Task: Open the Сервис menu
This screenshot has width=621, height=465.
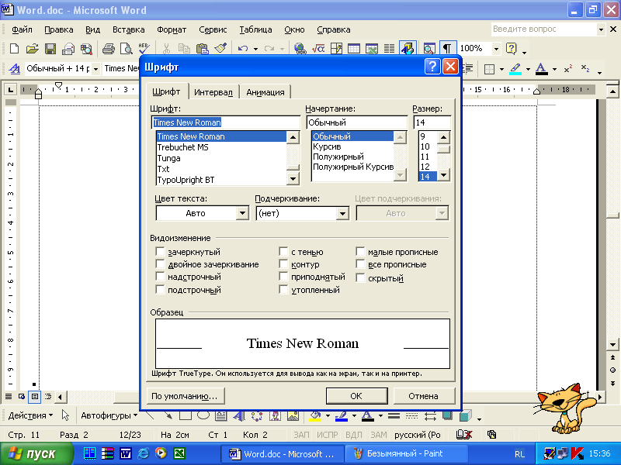Action: 213,29
